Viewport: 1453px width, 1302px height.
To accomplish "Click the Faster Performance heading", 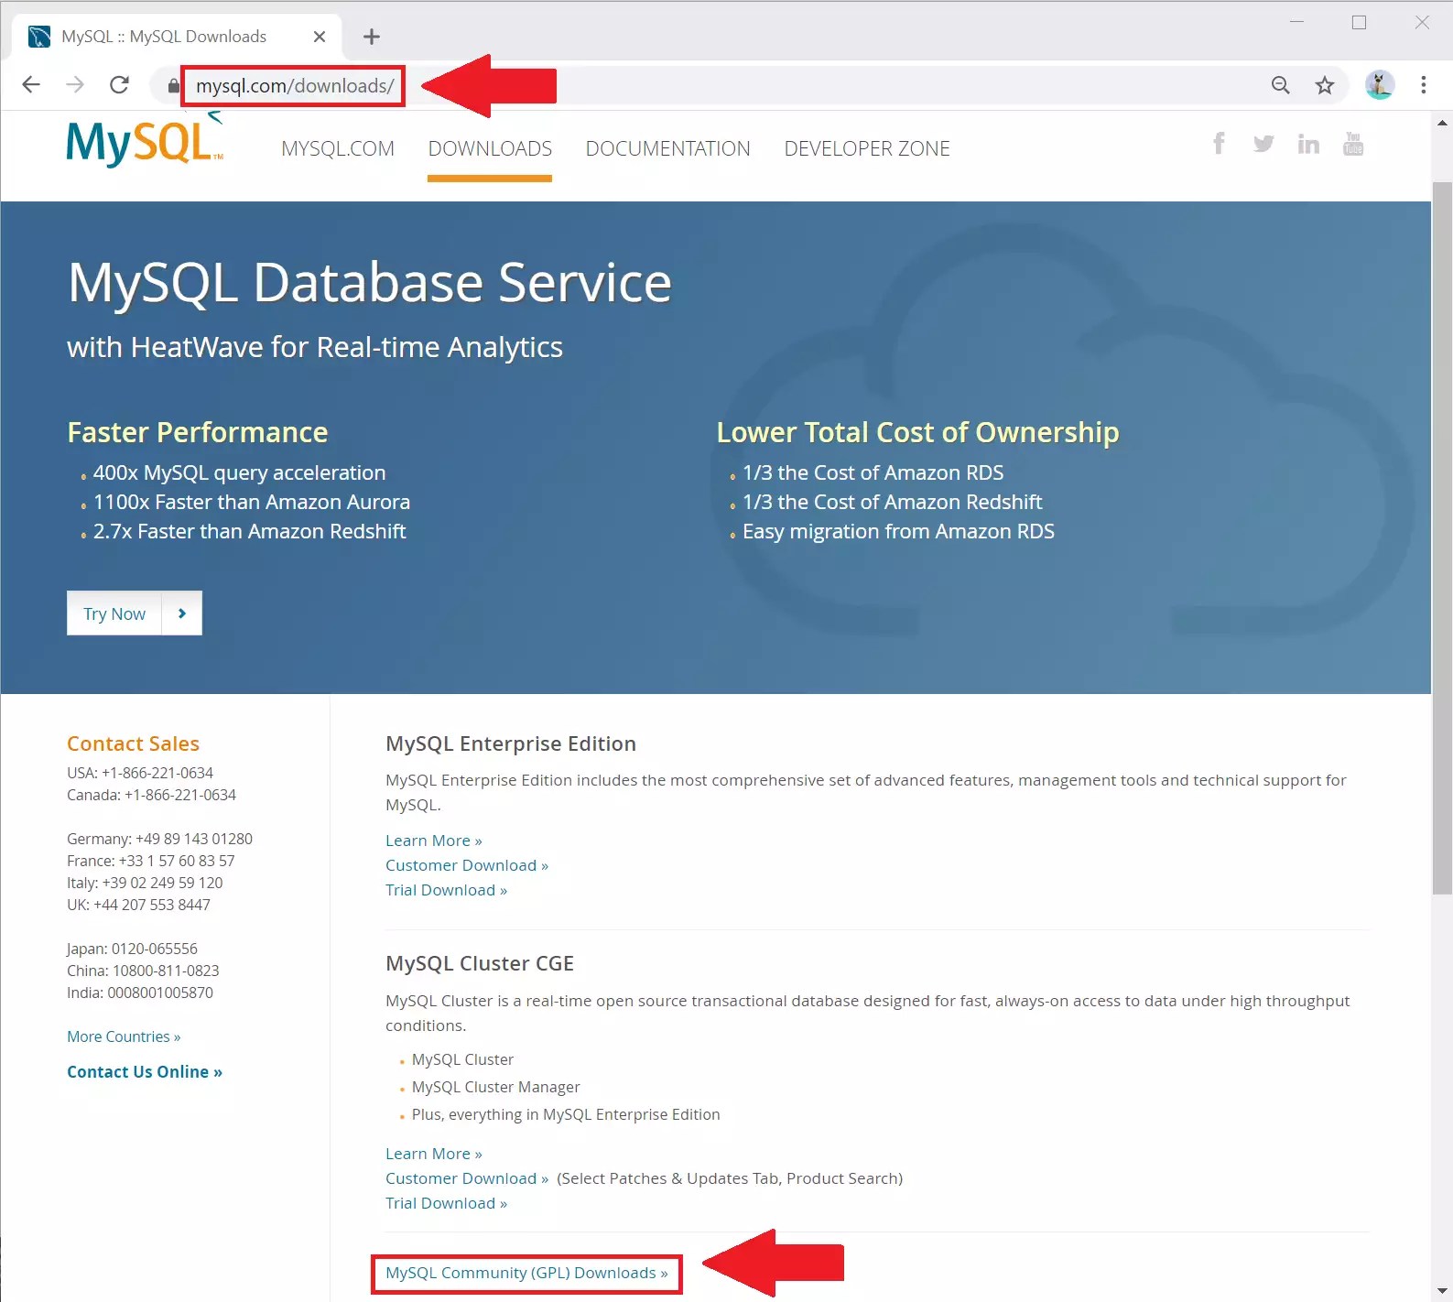I will pos(198,432).
